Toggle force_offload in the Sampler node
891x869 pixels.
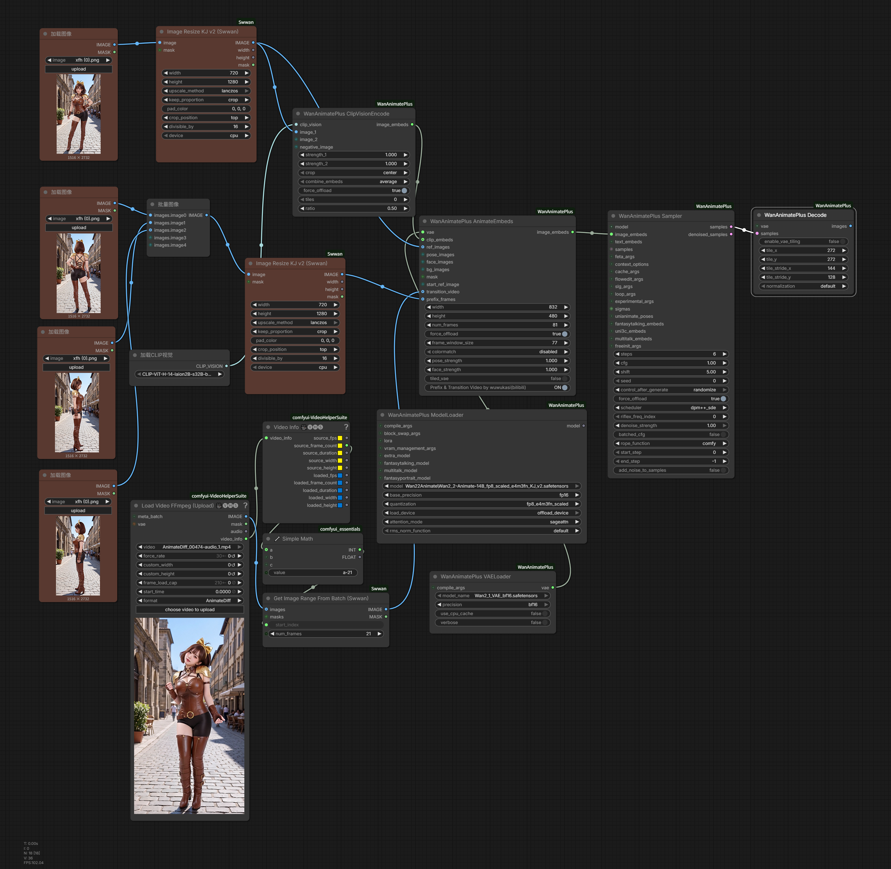coord(671,399)
